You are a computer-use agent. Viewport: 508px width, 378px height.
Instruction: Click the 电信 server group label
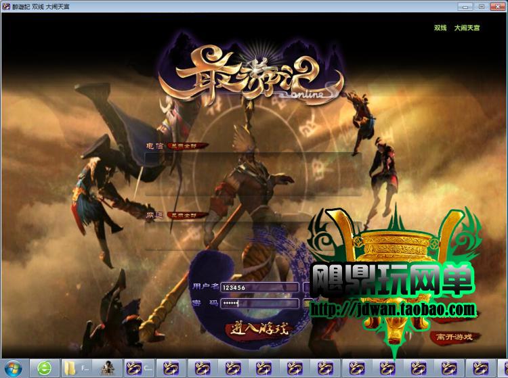click(x=155, y=146)
